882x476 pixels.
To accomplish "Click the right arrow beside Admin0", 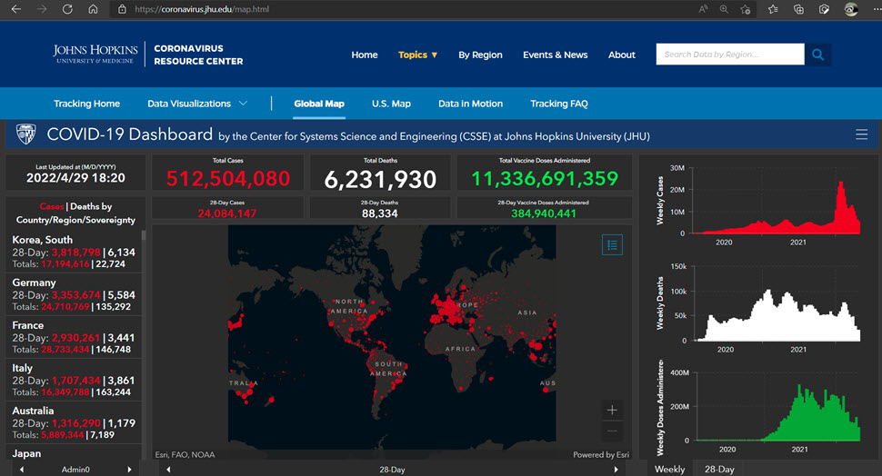I will click(129, 470).
